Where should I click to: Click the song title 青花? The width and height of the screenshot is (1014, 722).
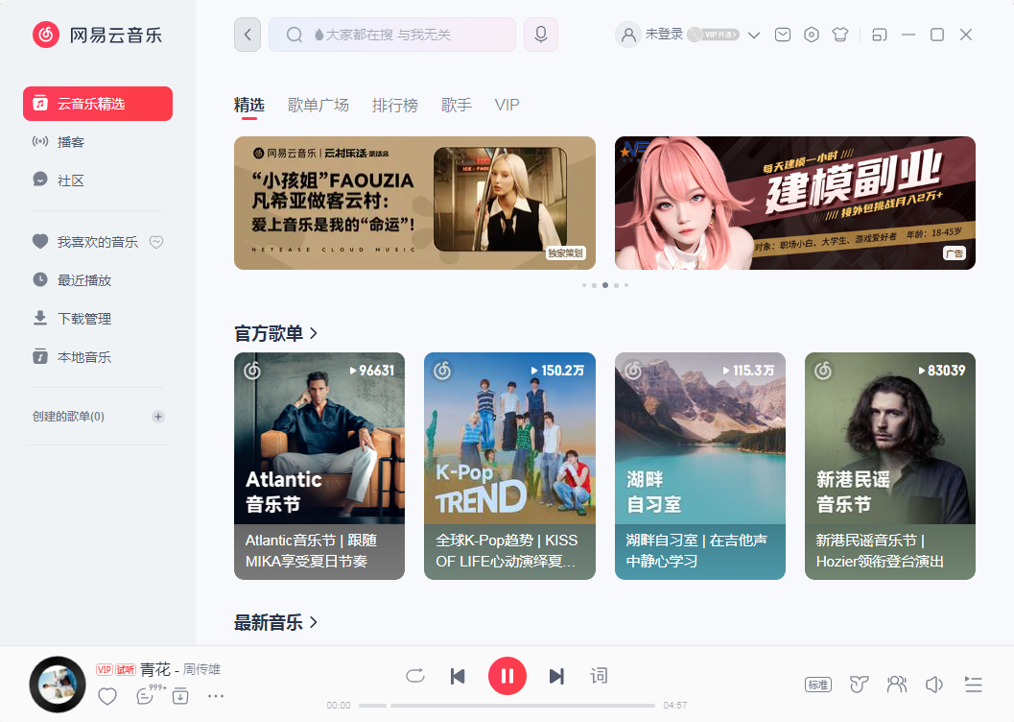[155, 669]
